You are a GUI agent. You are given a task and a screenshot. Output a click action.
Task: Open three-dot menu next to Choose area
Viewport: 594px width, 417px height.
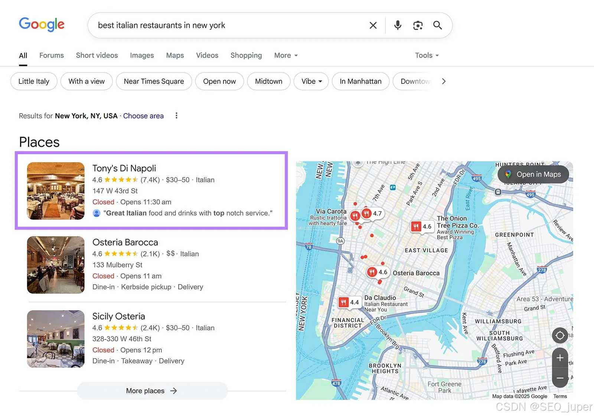176,116
